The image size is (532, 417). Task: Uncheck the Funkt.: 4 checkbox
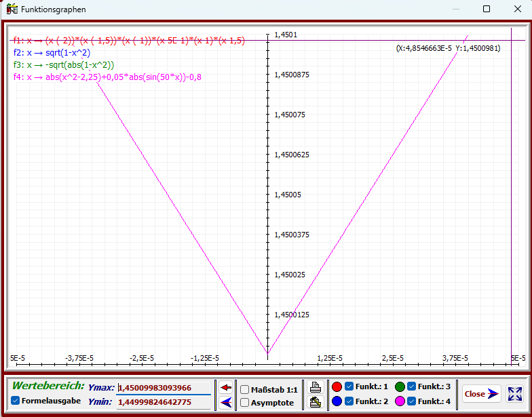coord(411,401)
